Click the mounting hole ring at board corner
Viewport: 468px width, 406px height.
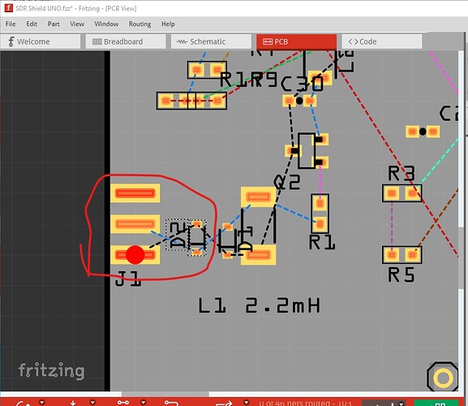[x=443, y=378]
